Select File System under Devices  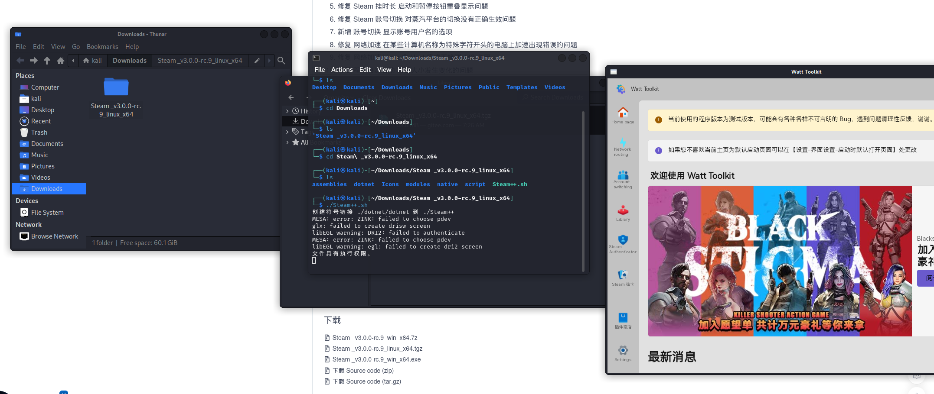(x=42, y=213)
